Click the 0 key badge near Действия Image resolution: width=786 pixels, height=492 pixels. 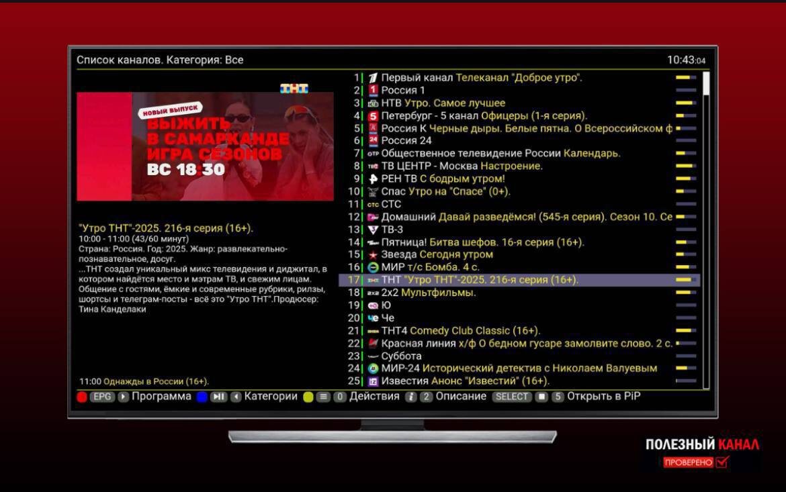340,397
